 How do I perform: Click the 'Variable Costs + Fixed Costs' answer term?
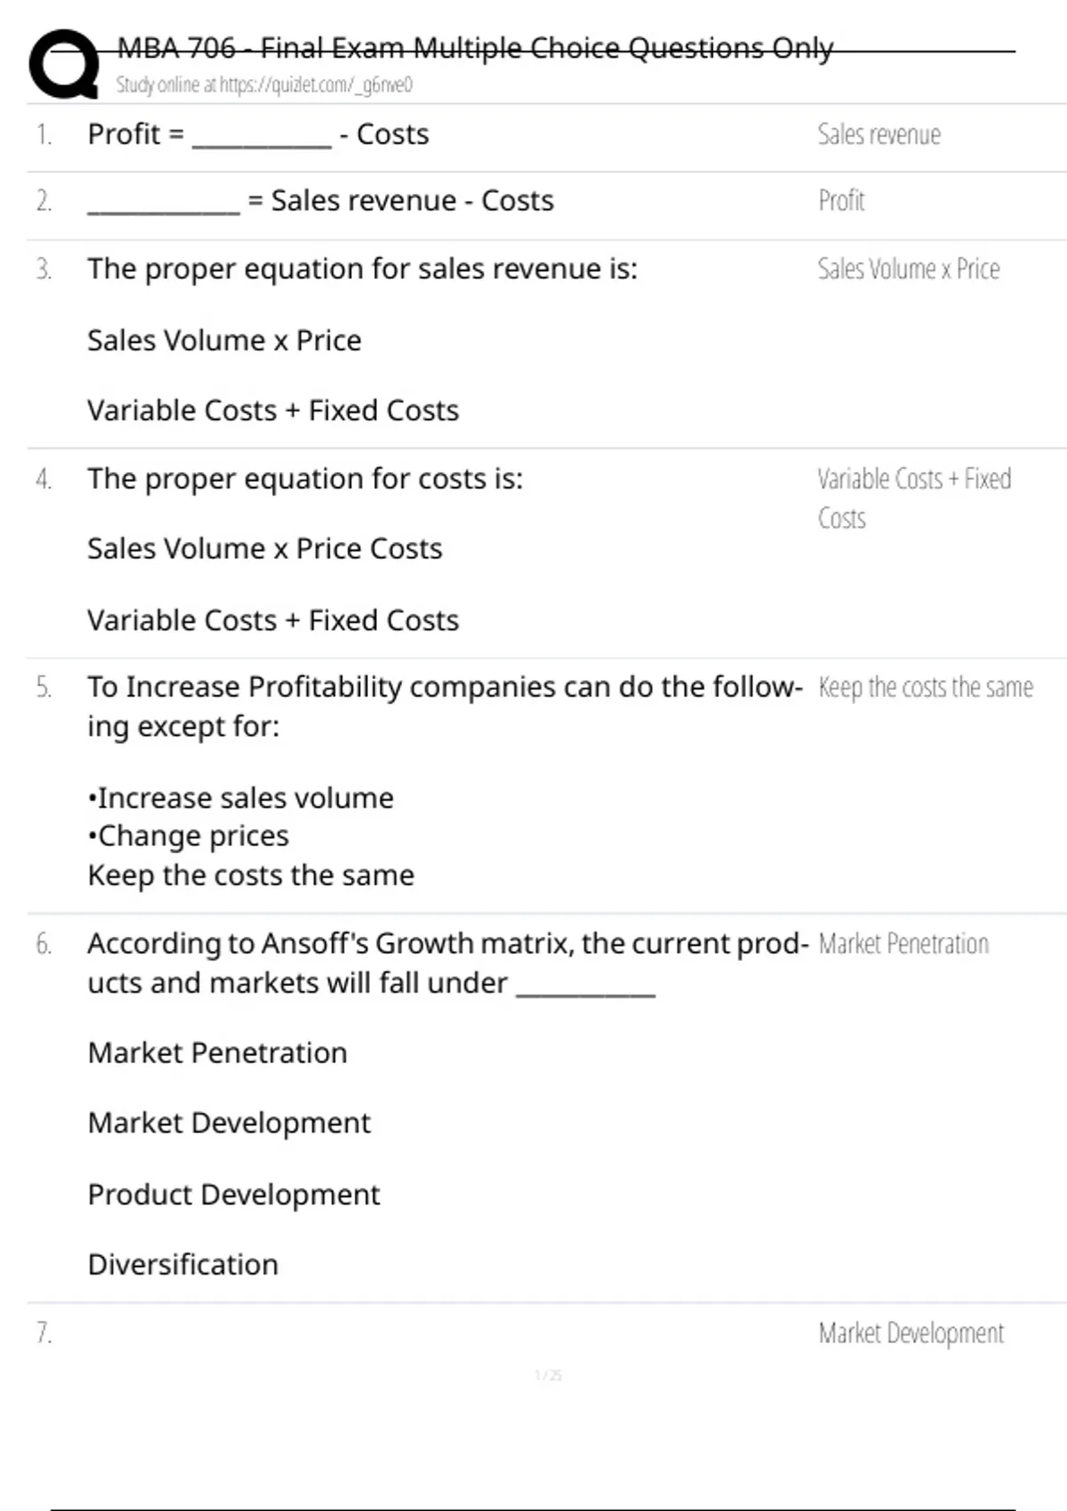click(x=913, y=498)
